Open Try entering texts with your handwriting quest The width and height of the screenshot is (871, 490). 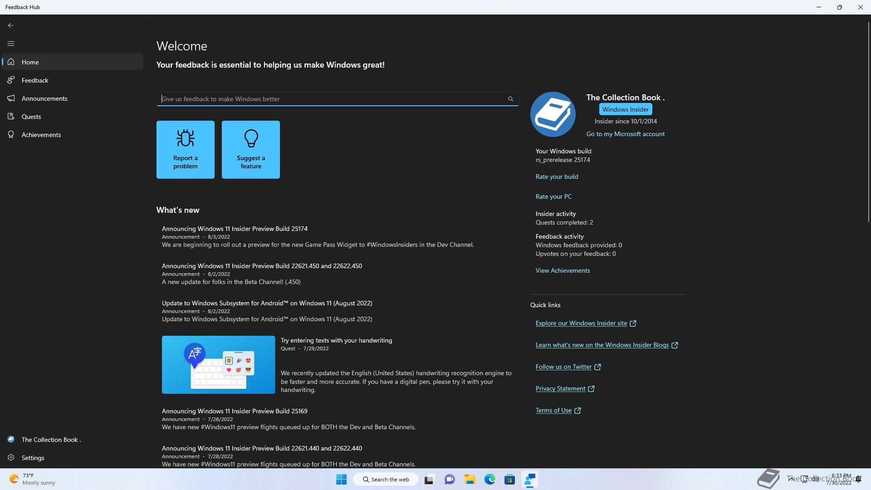336,340
